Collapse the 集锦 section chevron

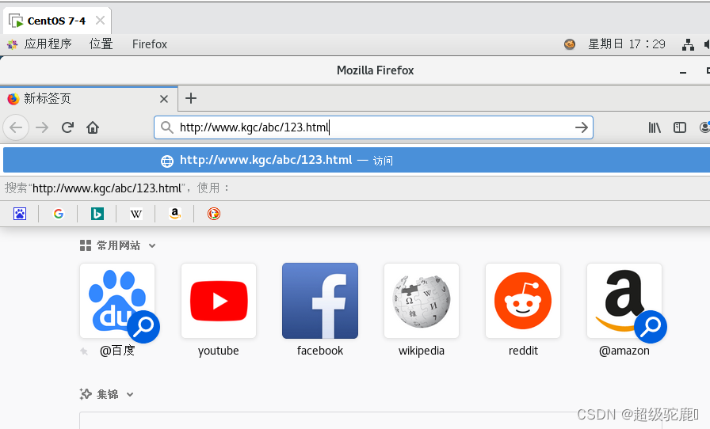pyautogui.click(x=130, y=395)
